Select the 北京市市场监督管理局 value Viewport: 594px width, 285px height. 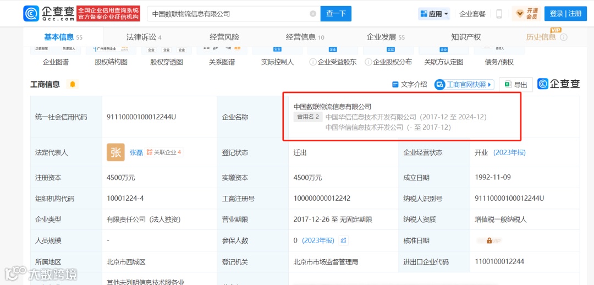(x=326, y=261)
